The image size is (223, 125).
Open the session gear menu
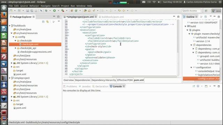coord(220,2)
